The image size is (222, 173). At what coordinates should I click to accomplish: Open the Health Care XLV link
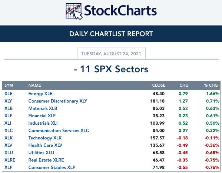(45, 145)
